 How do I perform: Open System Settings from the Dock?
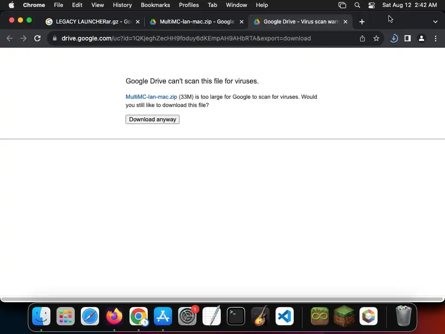(x=187, y=316)
